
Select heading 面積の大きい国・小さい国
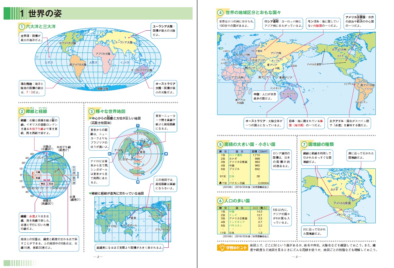[x=249, y=144]
